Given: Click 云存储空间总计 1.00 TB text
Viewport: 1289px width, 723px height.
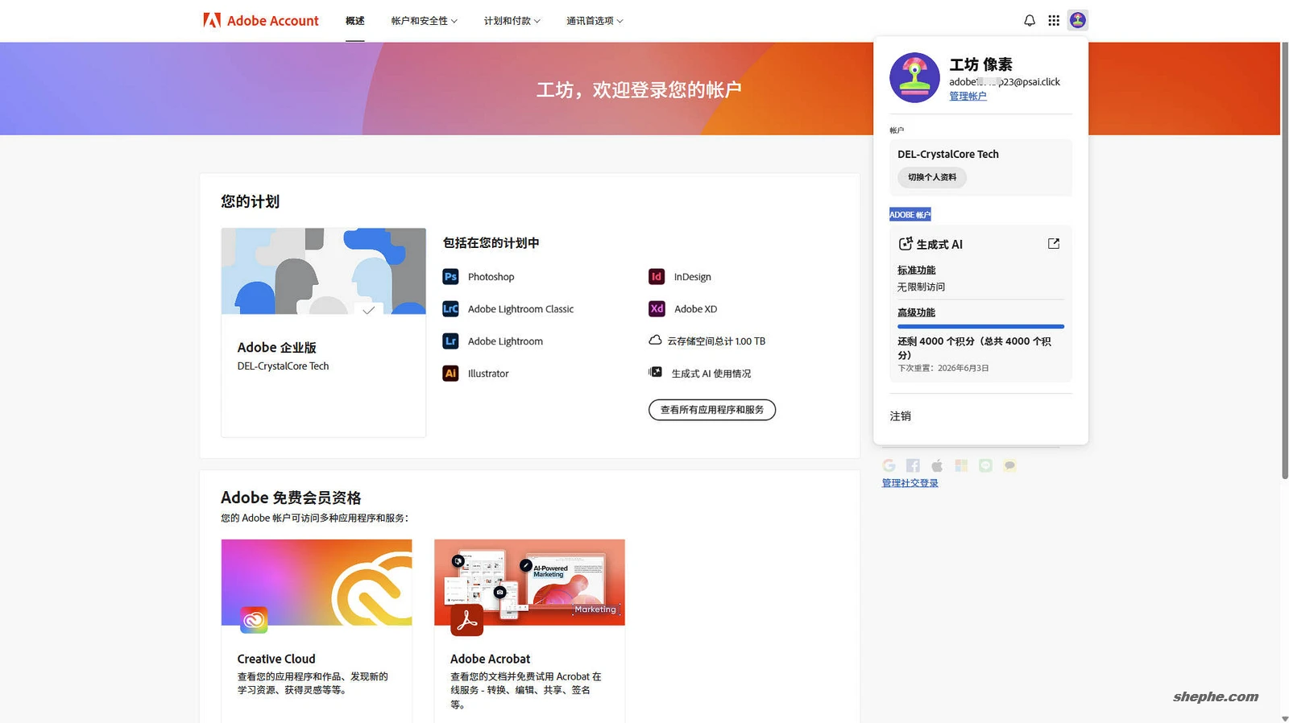Looking at the screenshot, I should tap(716, 341).
